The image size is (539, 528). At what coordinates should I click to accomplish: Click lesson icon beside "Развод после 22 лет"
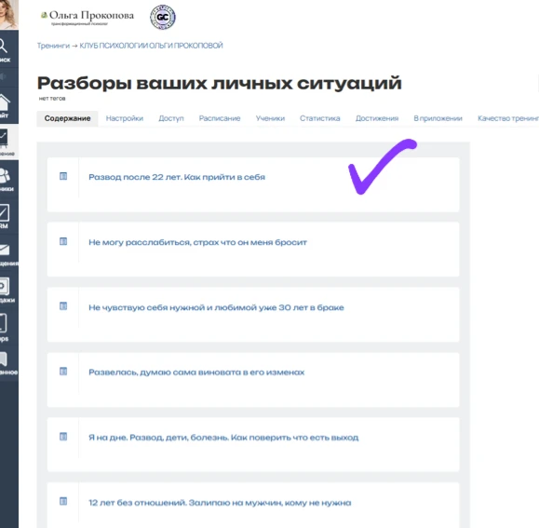click(63, 176)
